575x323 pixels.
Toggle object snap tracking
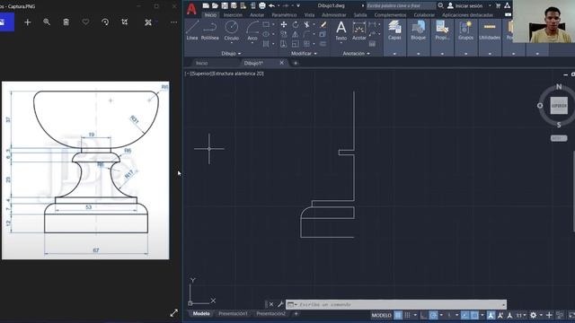click(464, 315)
